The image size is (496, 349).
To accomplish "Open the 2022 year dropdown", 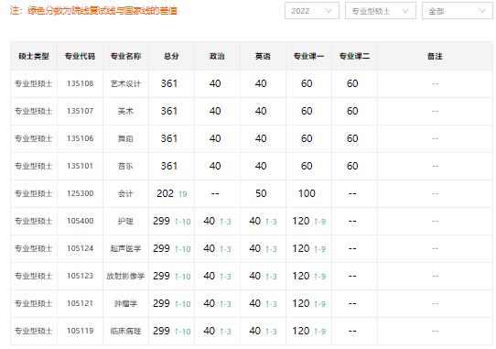I will click(311, 11).
